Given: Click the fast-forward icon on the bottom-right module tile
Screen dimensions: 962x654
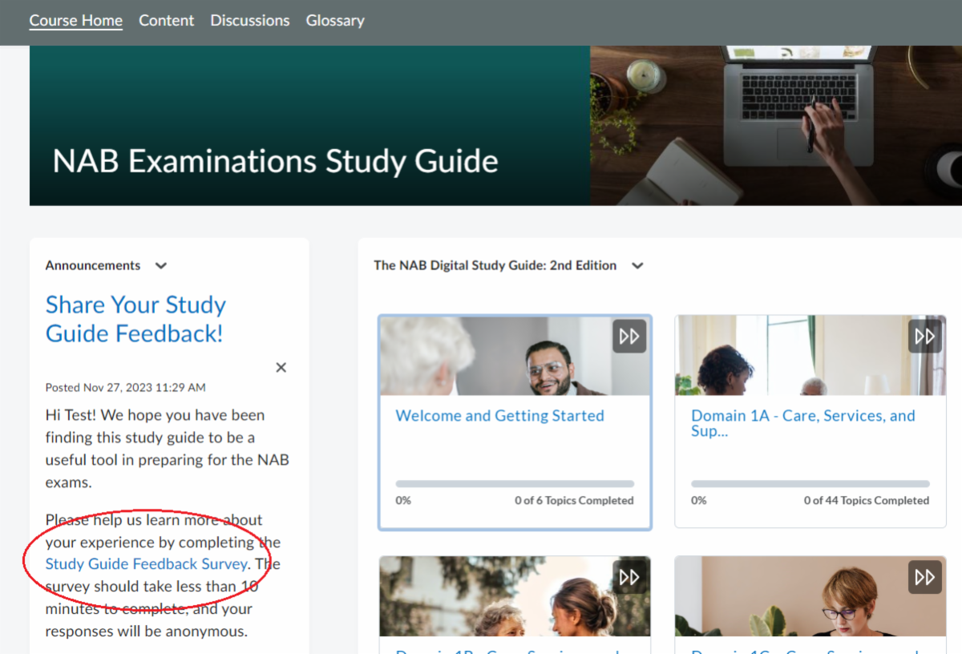Looking at the screenshot, I should (x=924, y=576).
